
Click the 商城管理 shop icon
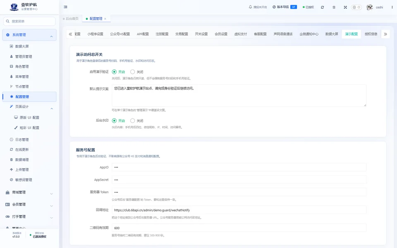[x=7, y=192]
